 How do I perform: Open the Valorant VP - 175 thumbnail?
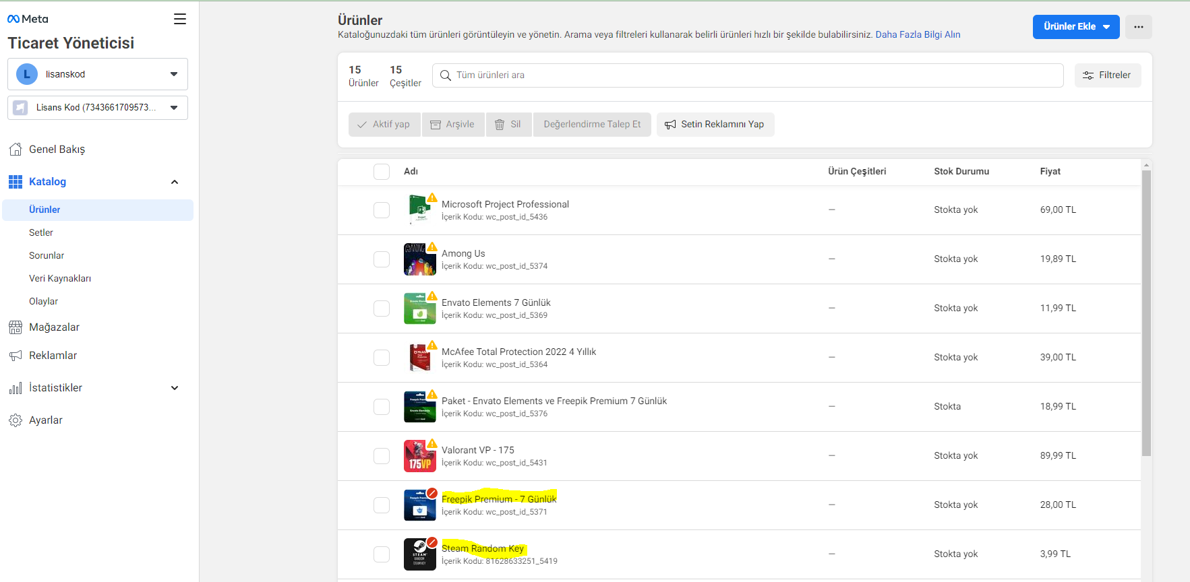[420, 456]
